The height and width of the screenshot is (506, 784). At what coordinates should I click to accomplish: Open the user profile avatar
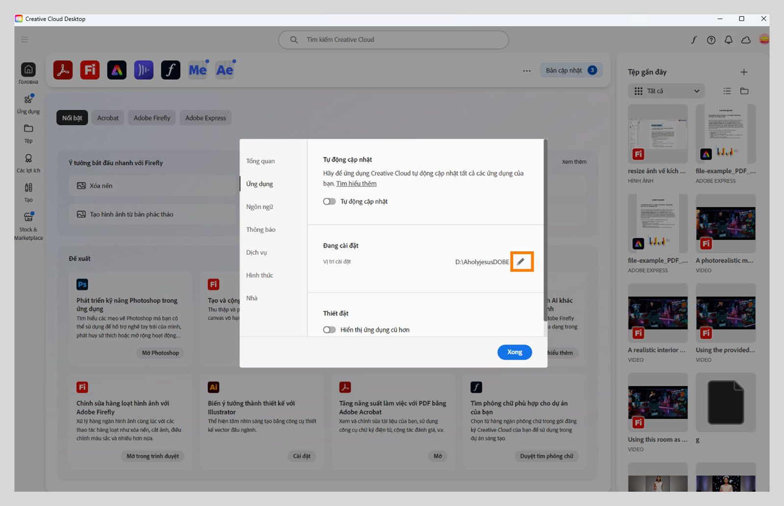(x=764, y=39)
